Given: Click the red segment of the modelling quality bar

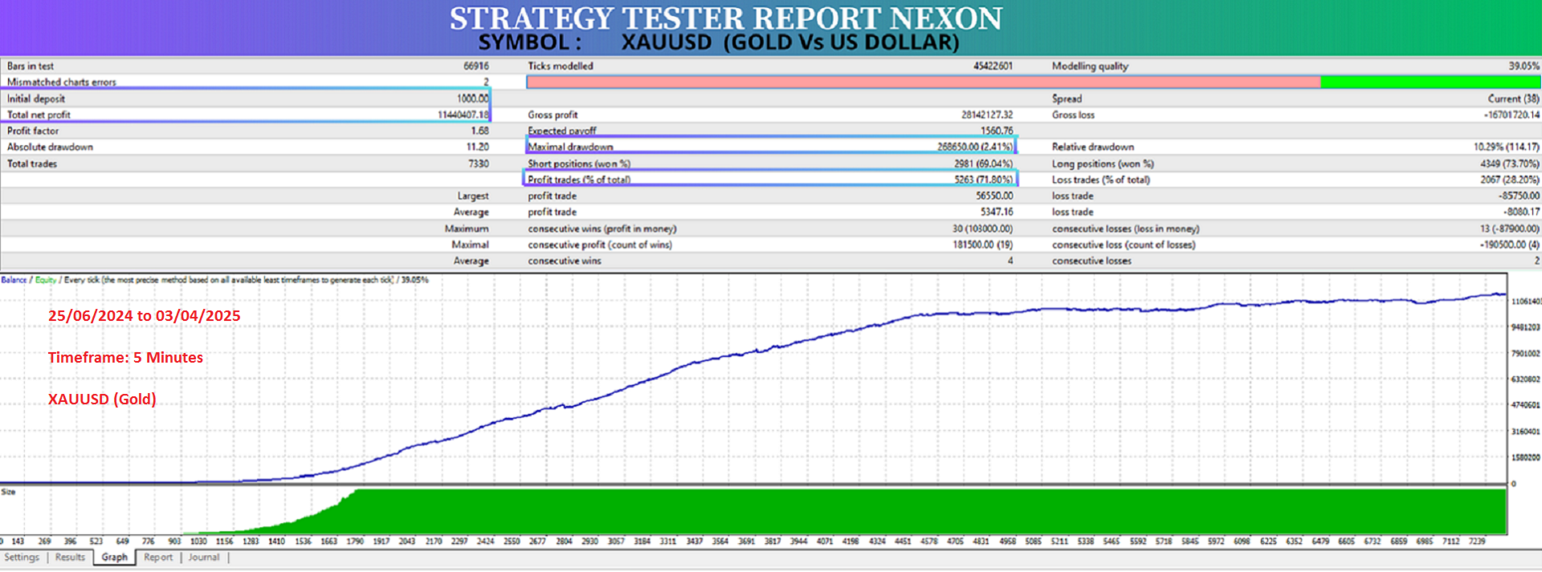Looking at the screenshot, I should (924, 82).
